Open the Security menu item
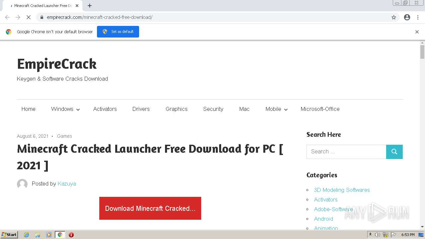 pos(213,109)
